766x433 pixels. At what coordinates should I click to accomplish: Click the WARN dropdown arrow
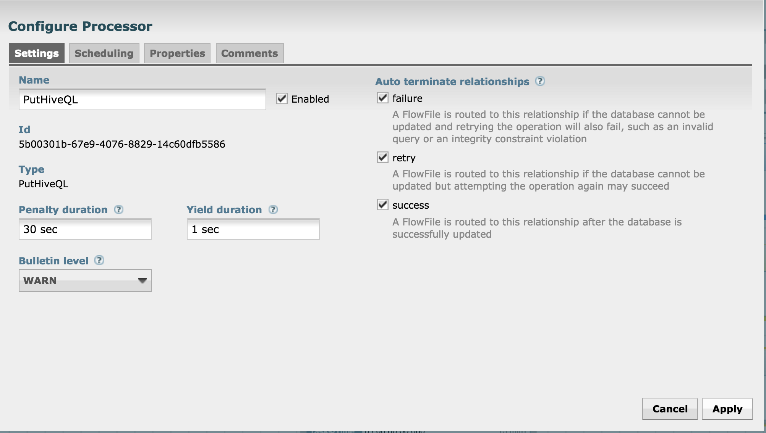tap(142, 280)
